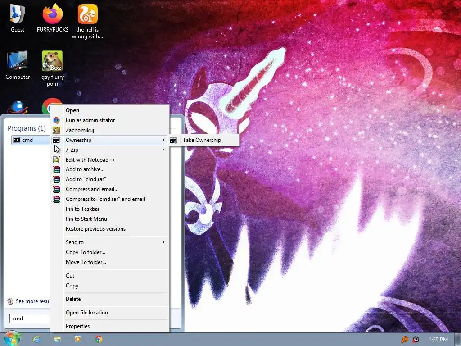Click the Notepad++ icon in context menu
461x346 pixels.
[x=56, y=160]
